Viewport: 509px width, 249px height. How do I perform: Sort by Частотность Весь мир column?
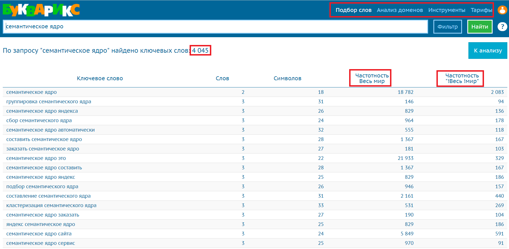tap(372, 78)
